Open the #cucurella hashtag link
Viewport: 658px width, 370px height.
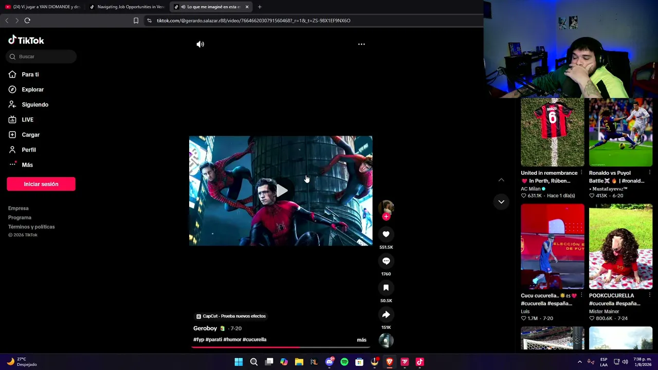pos(254,340)
